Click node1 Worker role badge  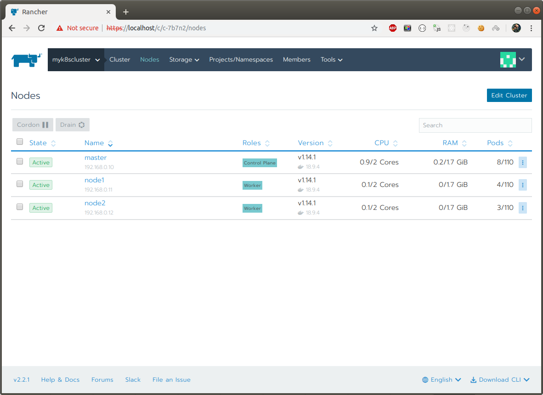point(252,185)
